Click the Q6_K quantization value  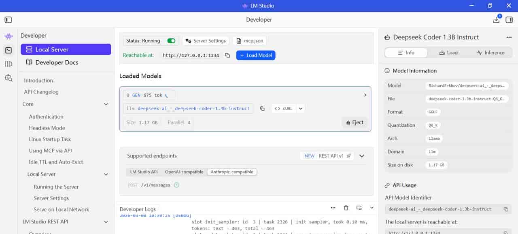[x=433, y=126]
